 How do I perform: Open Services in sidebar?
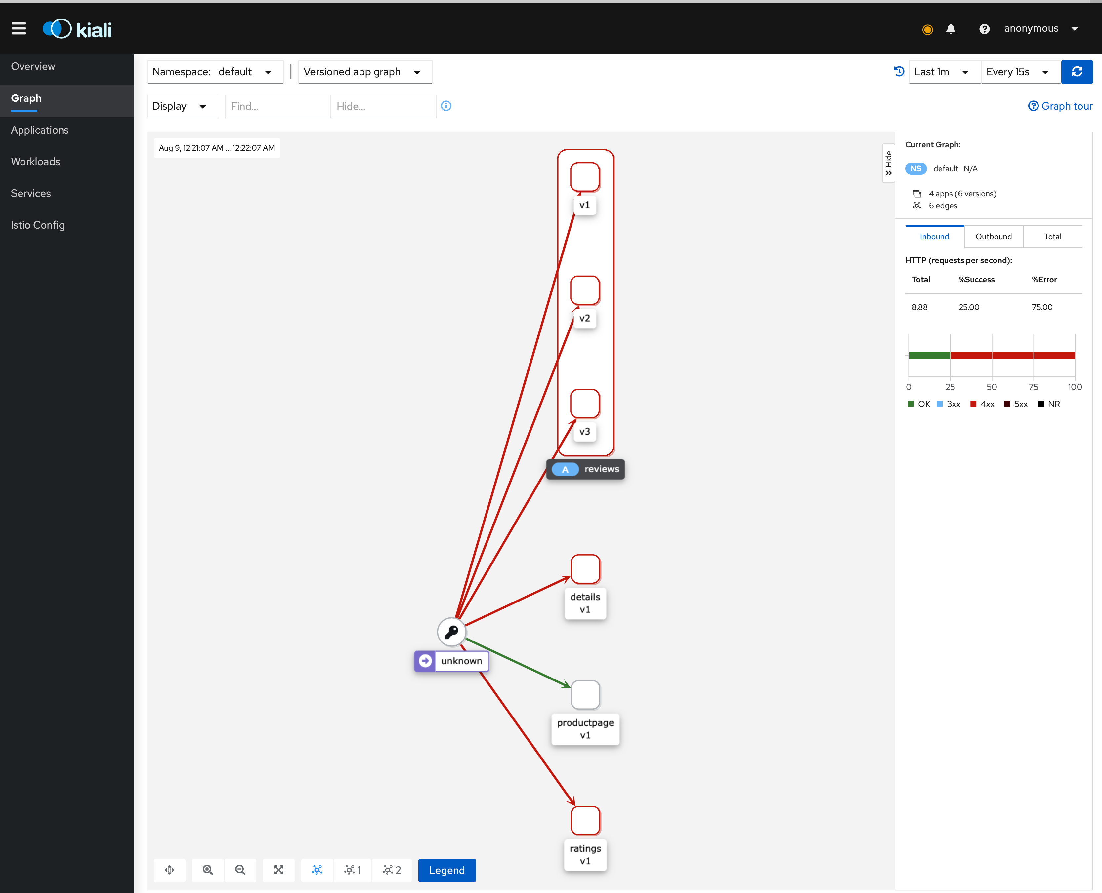point(67,193)
